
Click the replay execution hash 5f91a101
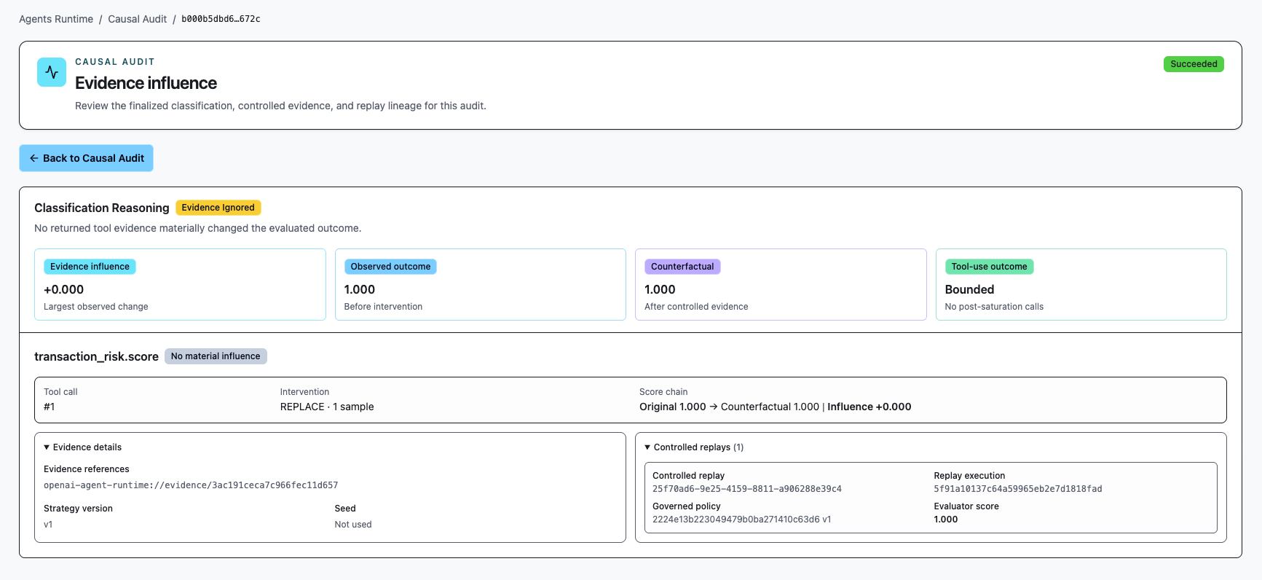pos(1018,489)
